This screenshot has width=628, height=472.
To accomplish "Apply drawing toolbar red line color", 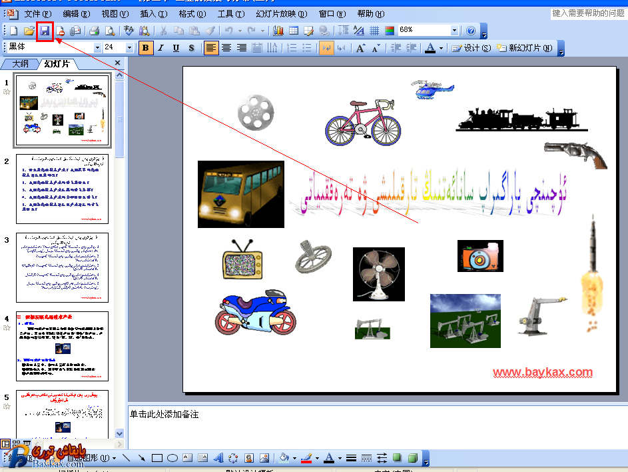I will tap(306, 458).
